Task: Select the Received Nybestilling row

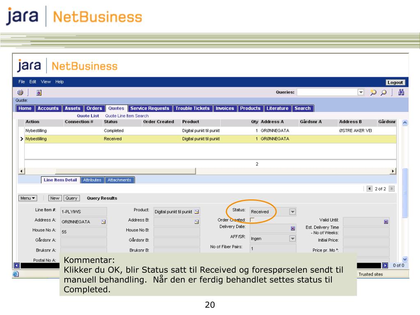Action: (210, 139)
